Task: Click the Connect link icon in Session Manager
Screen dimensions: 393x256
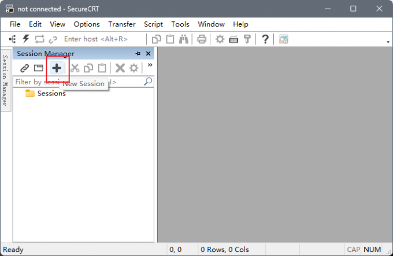Action: (24, 68)
